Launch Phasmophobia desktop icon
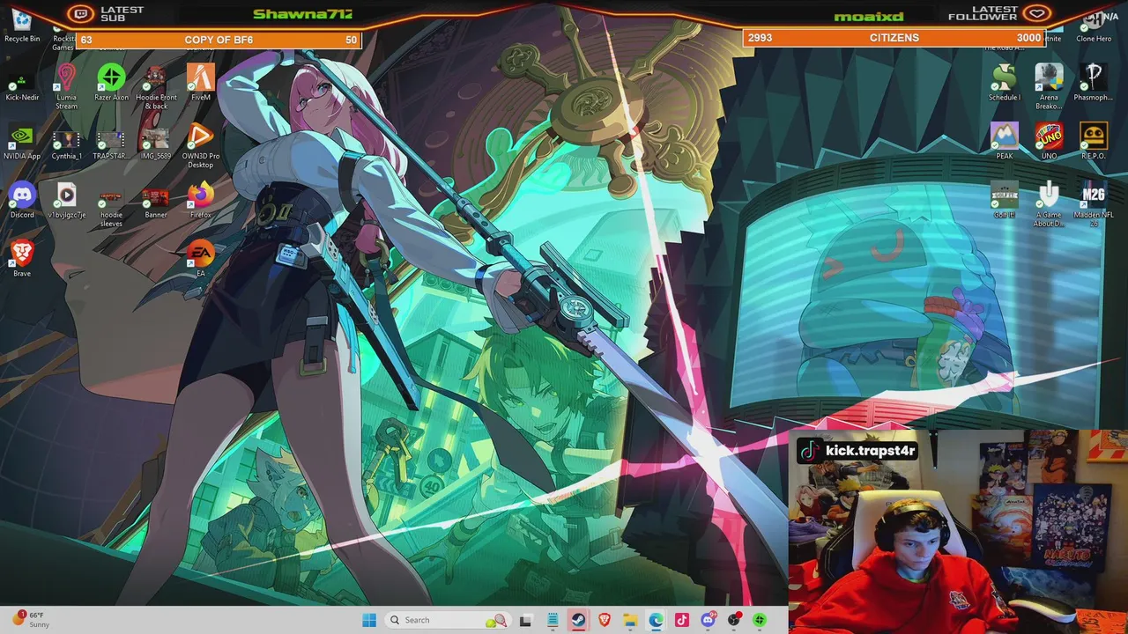The width and height of the screenshot is (1128, 634). tap(1093, 84)
